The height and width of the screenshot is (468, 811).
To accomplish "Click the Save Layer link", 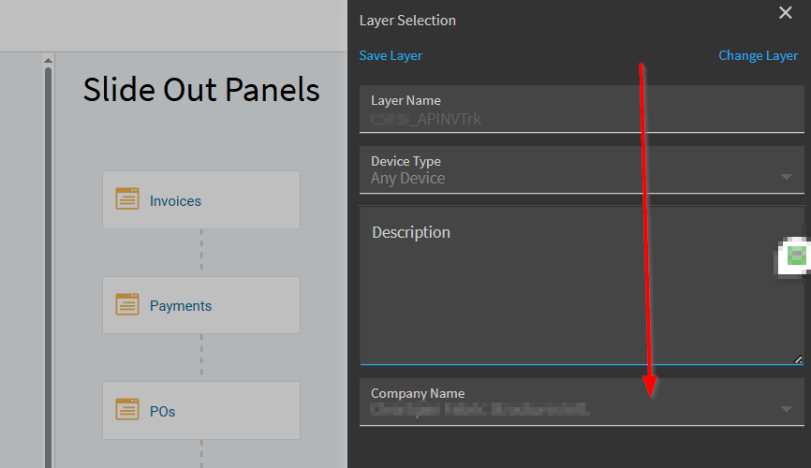I will 391,55.
